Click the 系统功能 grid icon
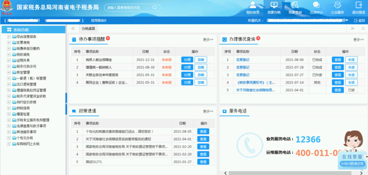Image resolution: width=368 pixels, height=175 pixels. point(9,30)
